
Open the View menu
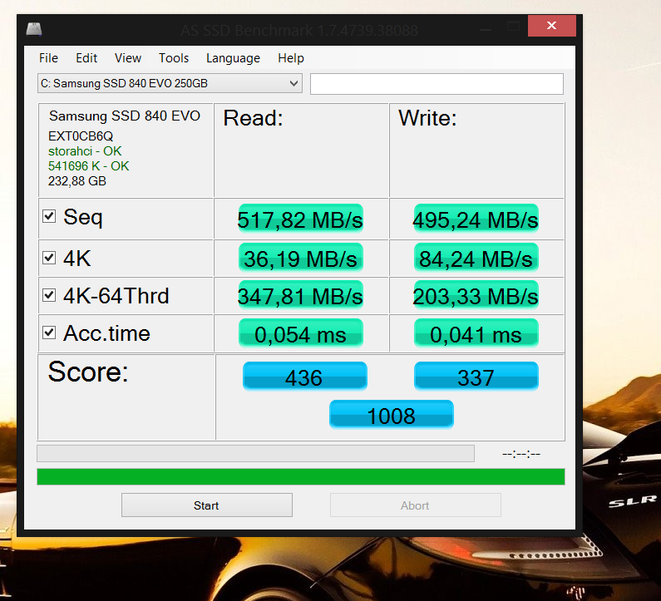pyautogui.click(x=128, y=58)
